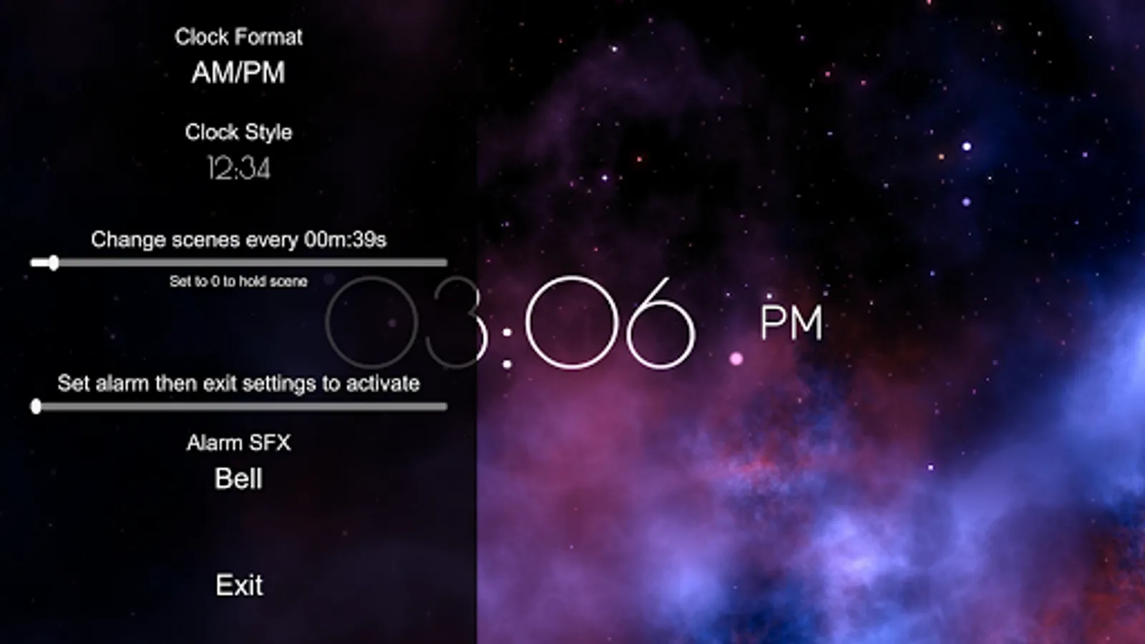The image size is (1145, 644).
Task: Exit the settings menu
Action: pyautogui.click(x=239, y=585)
